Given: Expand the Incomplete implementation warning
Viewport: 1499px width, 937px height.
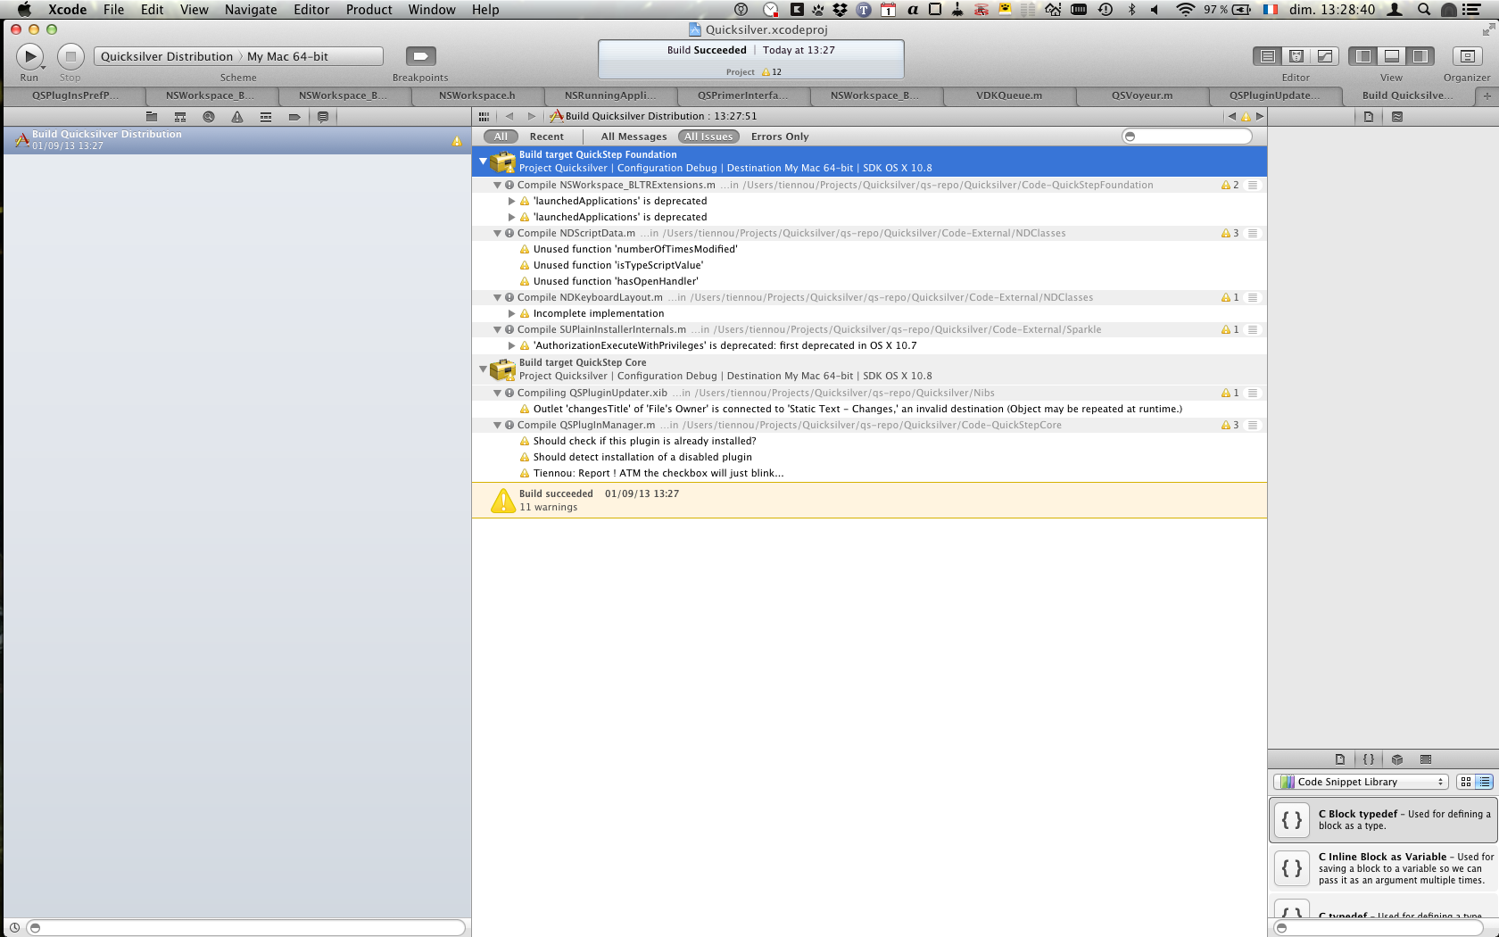Looking at the screenshot, I should click(511, 314).
